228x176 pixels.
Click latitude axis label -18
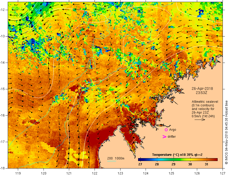(x=3, y=168)
